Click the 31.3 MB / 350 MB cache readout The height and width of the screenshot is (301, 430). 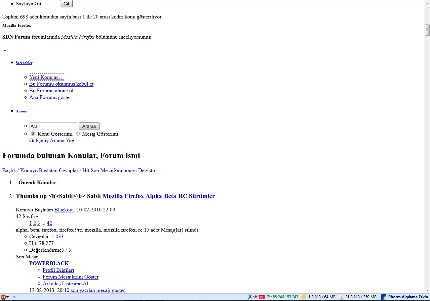[x=361, y=297]
